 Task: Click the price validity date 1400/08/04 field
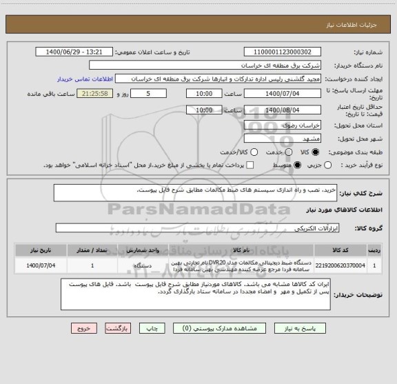[283, 110]
